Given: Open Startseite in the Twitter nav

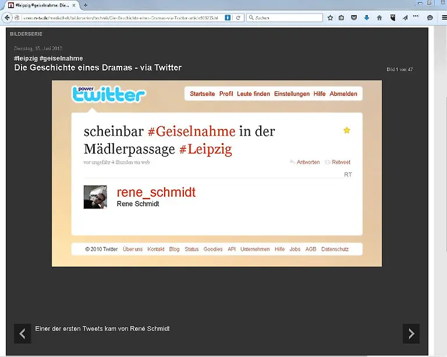Looking at the screenshot, I should 203,94.
